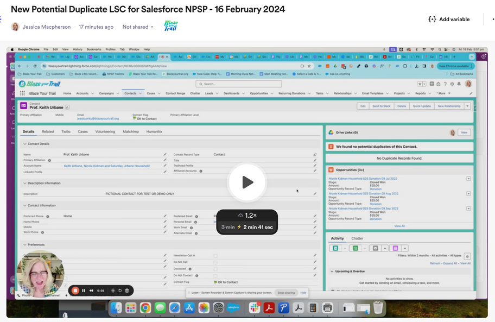This screenshot has height=322, width=495.
Task: Play the Loom video with center play button
Action: click(247, 182)
